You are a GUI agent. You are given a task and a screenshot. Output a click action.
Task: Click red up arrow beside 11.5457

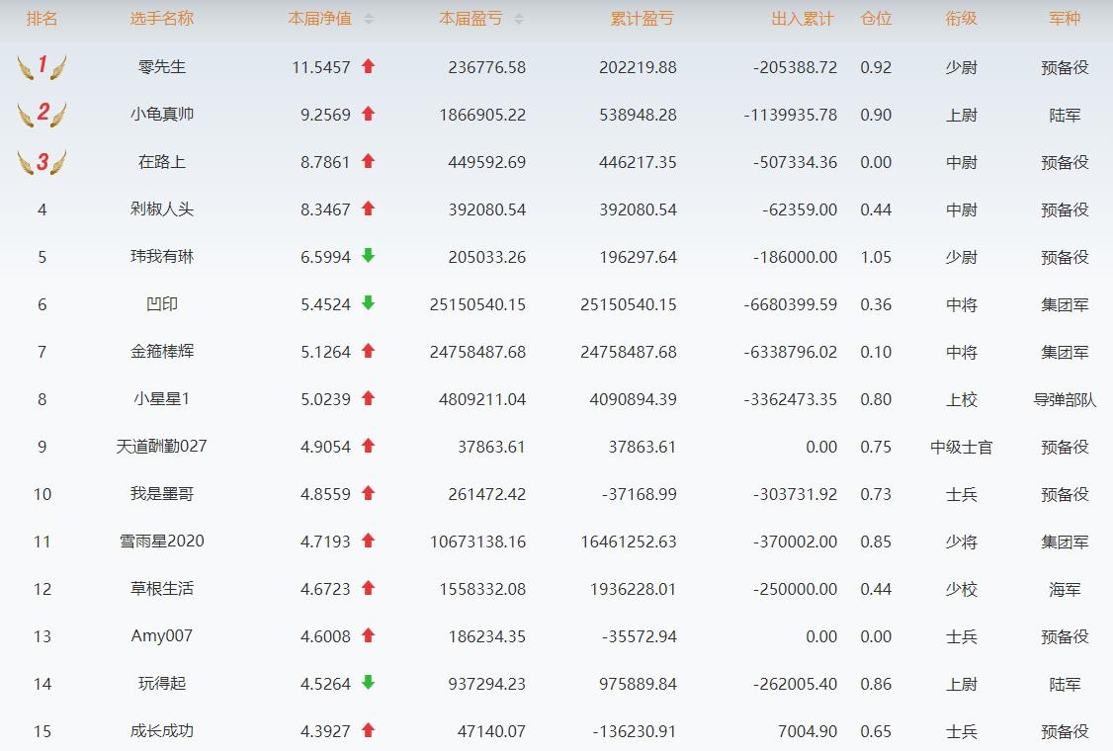click(368, 66)
